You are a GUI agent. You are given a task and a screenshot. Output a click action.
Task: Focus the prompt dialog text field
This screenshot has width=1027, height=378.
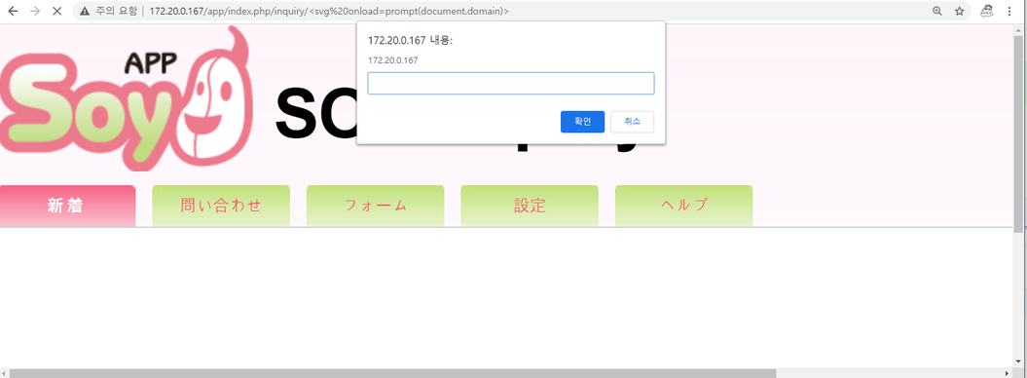click(511, 83)
